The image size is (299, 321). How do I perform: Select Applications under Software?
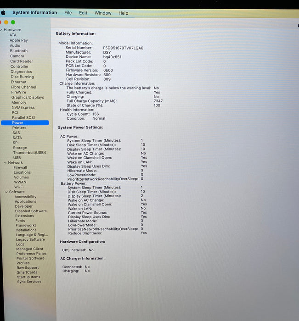coord(25,201)
